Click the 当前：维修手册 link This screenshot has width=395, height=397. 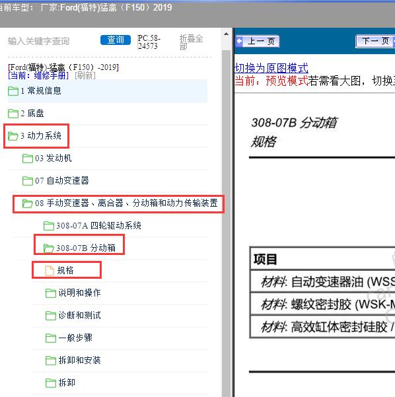[x=38, y=75]
